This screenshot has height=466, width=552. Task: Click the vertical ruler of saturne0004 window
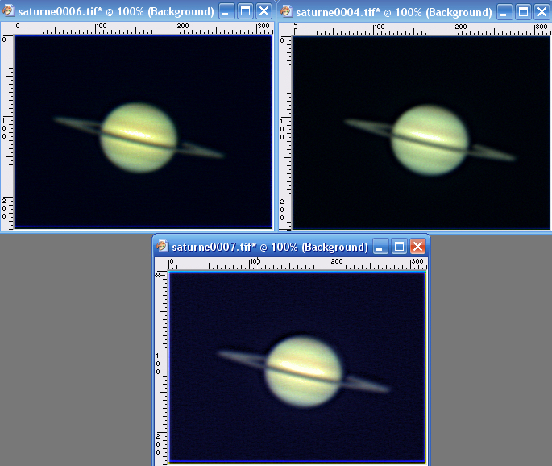click(285, 133)
